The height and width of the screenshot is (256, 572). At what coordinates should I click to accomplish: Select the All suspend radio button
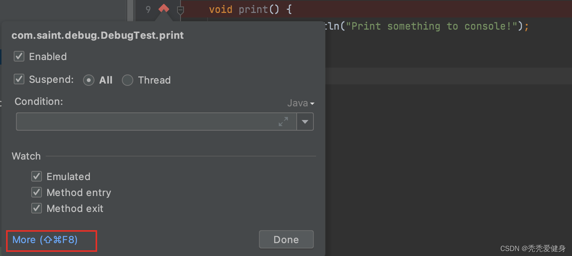tap(89, 80)
